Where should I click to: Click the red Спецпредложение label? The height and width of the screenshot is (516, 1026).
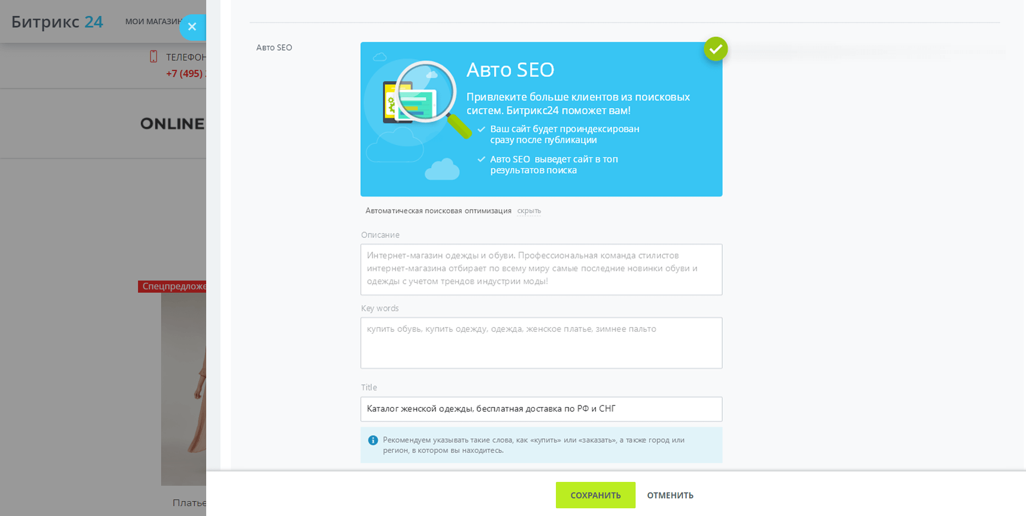tap(173, 286)
